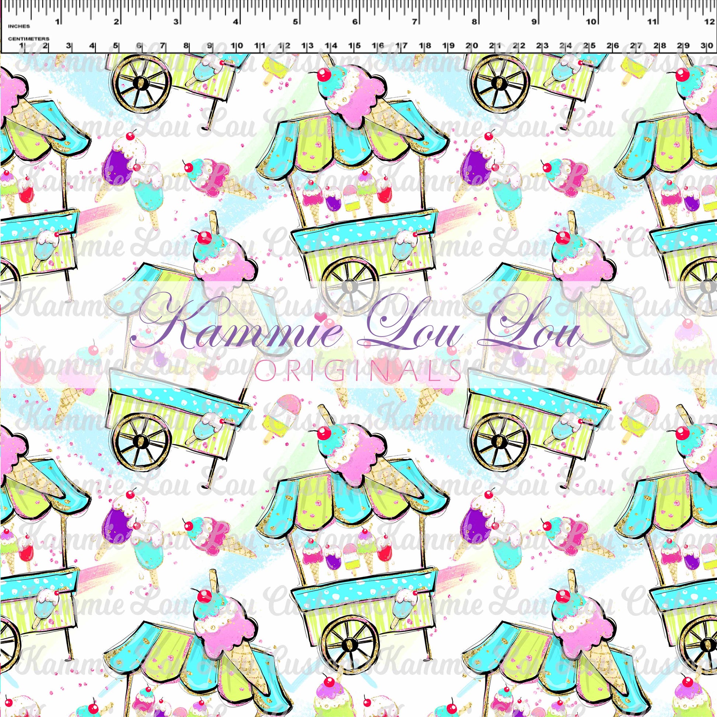The image size is (717, 717).
Task: Click the 28 centimeter mark on ruler
Action: 659,46
